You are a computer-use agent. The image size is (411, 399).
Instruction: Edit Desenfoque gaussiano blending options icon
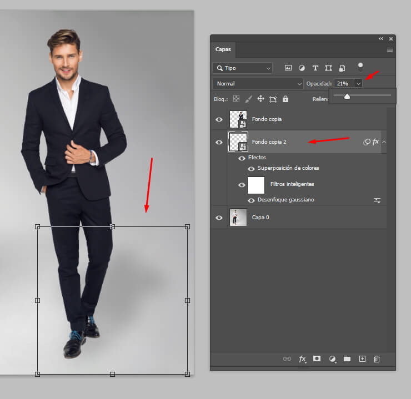click(x=377, y=200)
